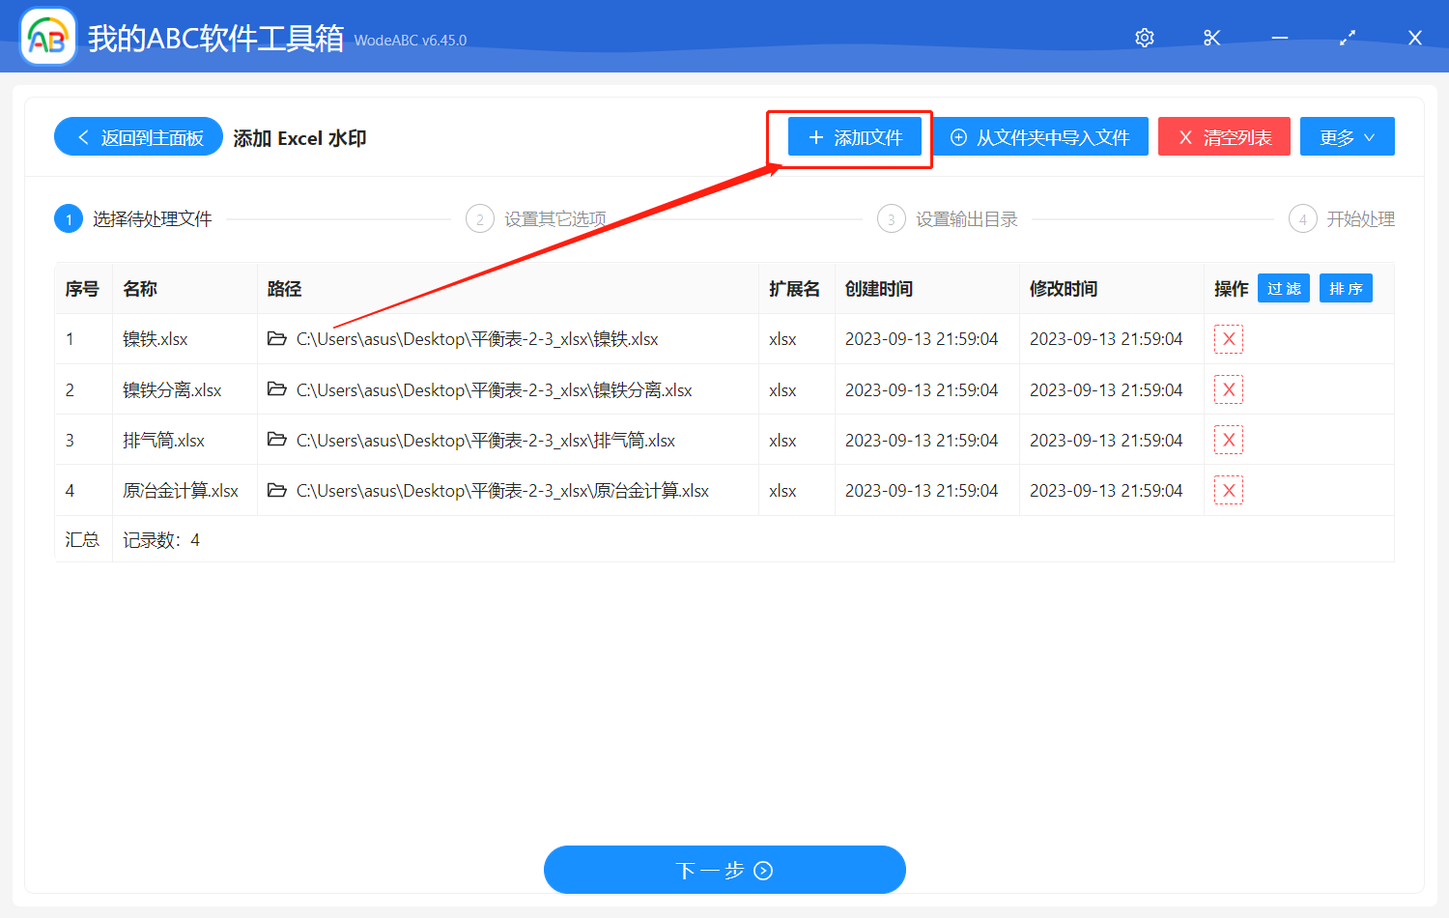The height and width of the screenshot is (918, 1449).
Task: Clear the file list with 清空列表
Action: point(1224,136)
